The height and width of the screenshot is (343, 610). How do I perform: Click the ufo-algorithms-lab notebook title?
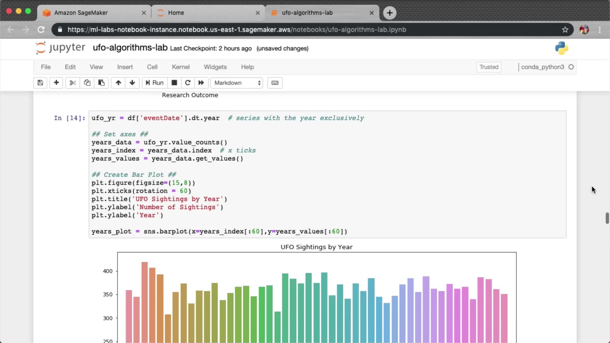click(x=130, y=48)
